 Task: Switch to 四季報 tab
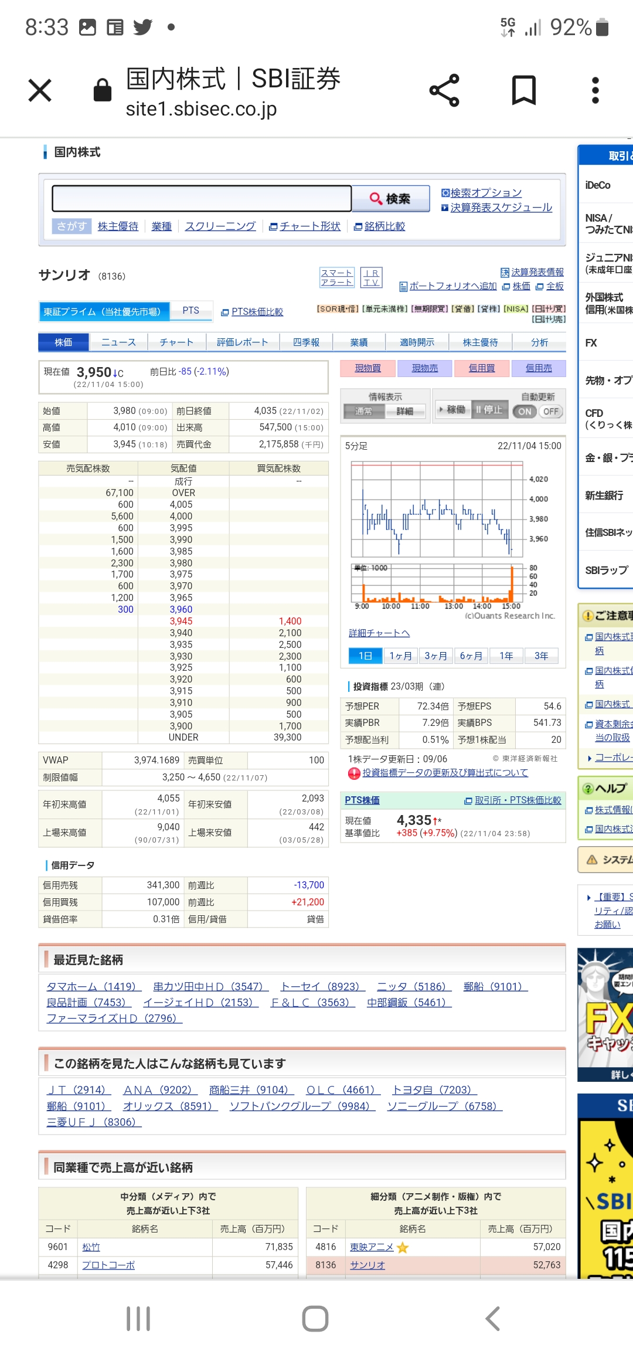306,342
